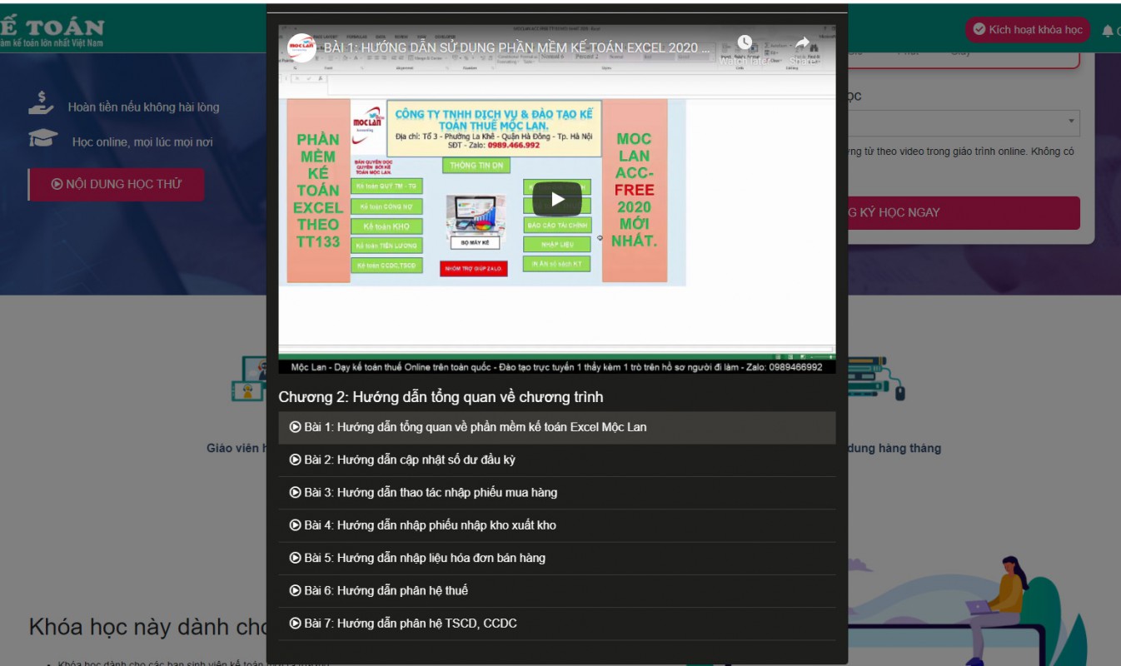Click the Khóa học này dành cho heading
Screen dimensions: 1121x666
(147, 627)
